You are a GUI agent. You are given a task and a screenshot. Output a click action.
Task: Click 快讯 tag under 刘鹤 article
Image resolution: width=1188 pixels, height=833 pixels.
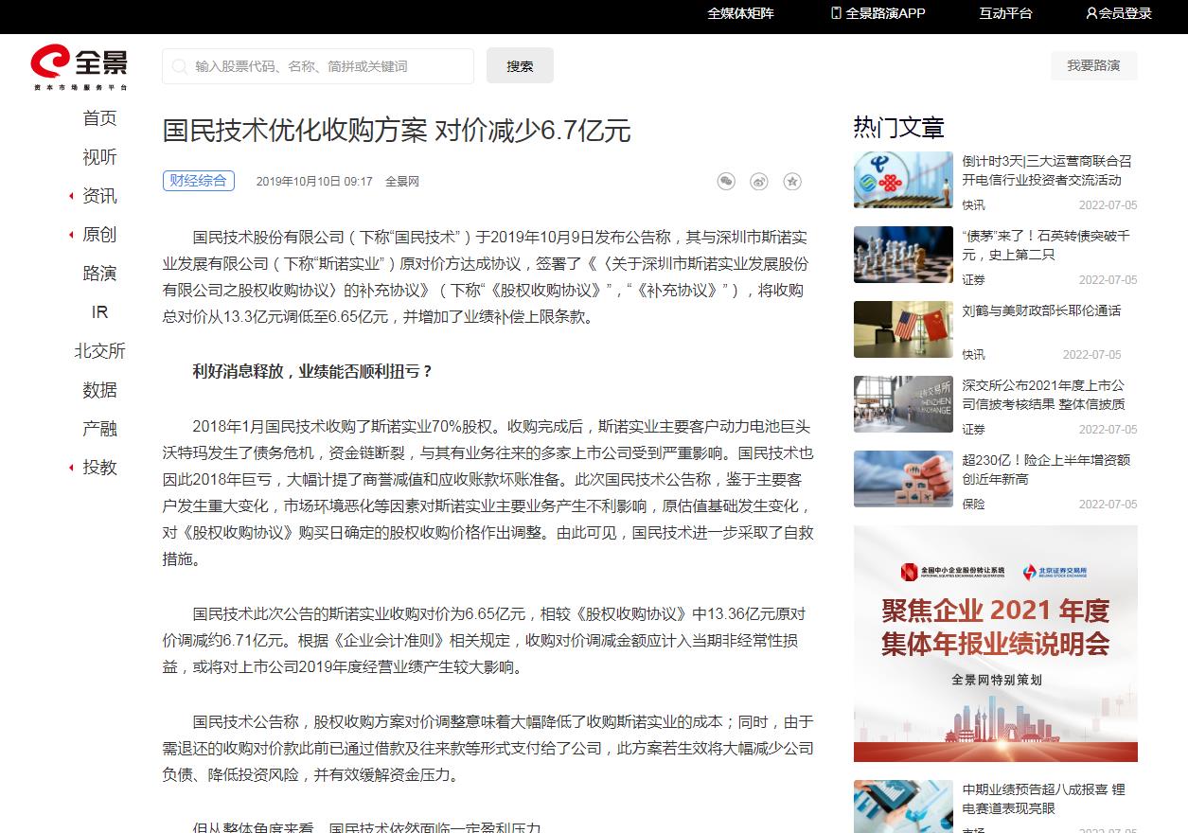point(973,355)
